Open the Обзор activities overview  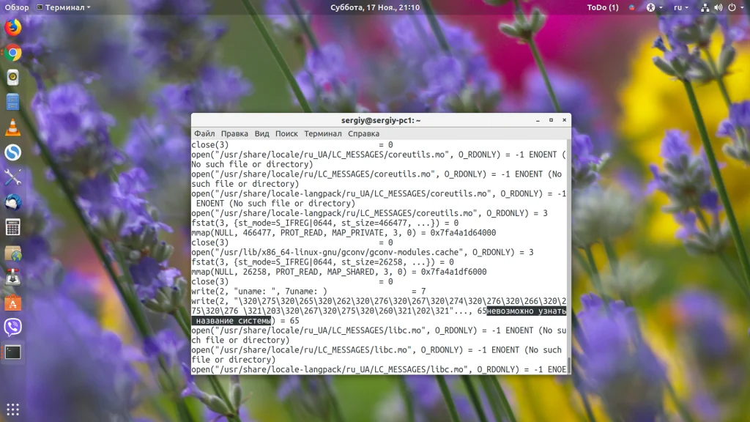point(17,7)
